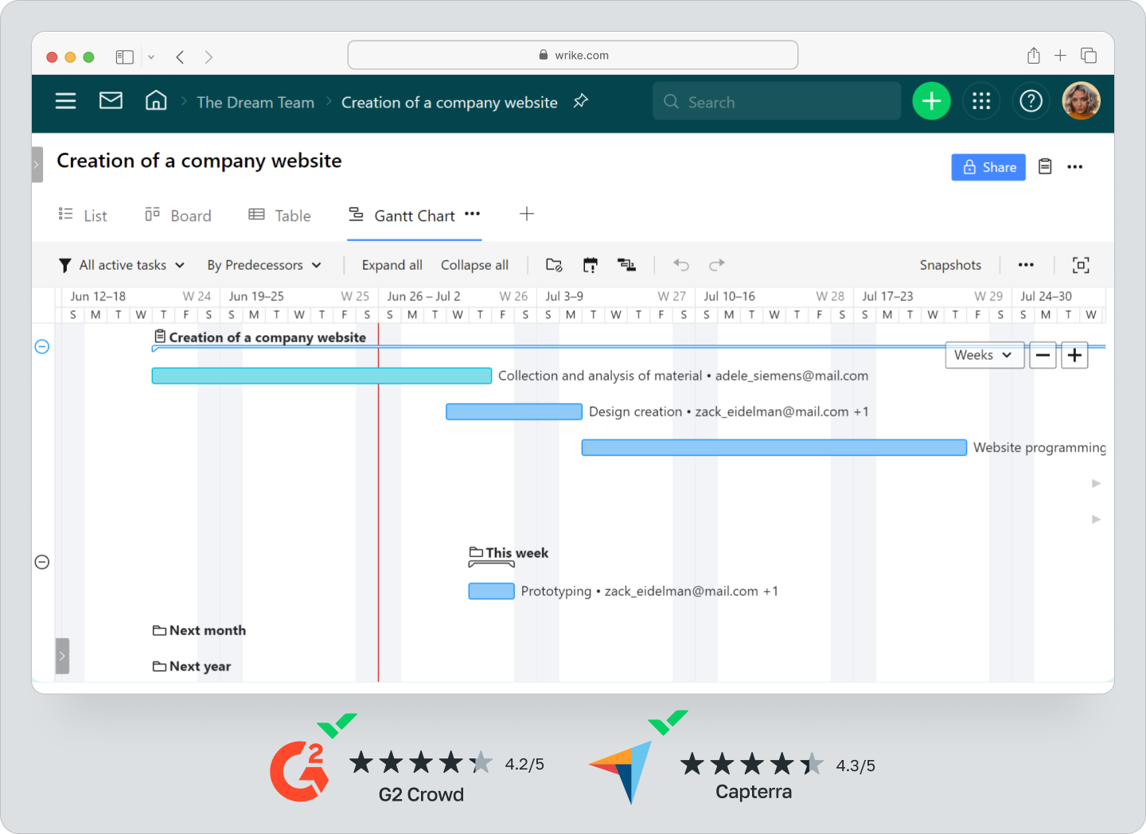This screenshot has width=1146, height=834.
Task: Enter fullscreen mode for the Gantt chart
Action: [x=1081, y=264]
